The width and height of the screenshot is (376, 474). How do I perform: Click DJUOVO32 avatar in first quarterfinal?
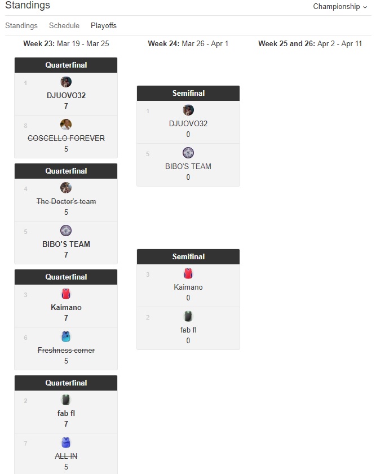click(x=66, y=82)
